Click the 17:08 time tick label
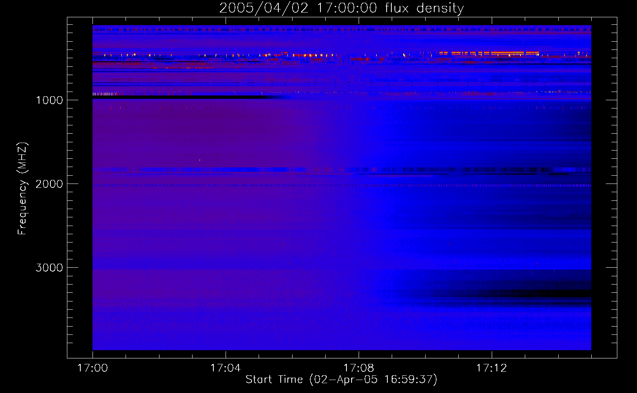Screen dimensions: 637x393 (x=358, y=368)
